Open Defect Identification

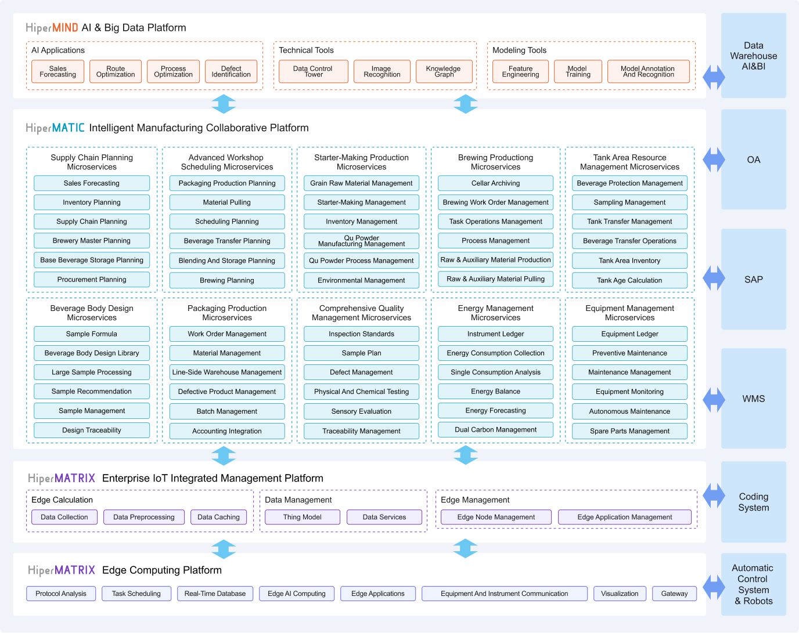[x=231, y=71]
